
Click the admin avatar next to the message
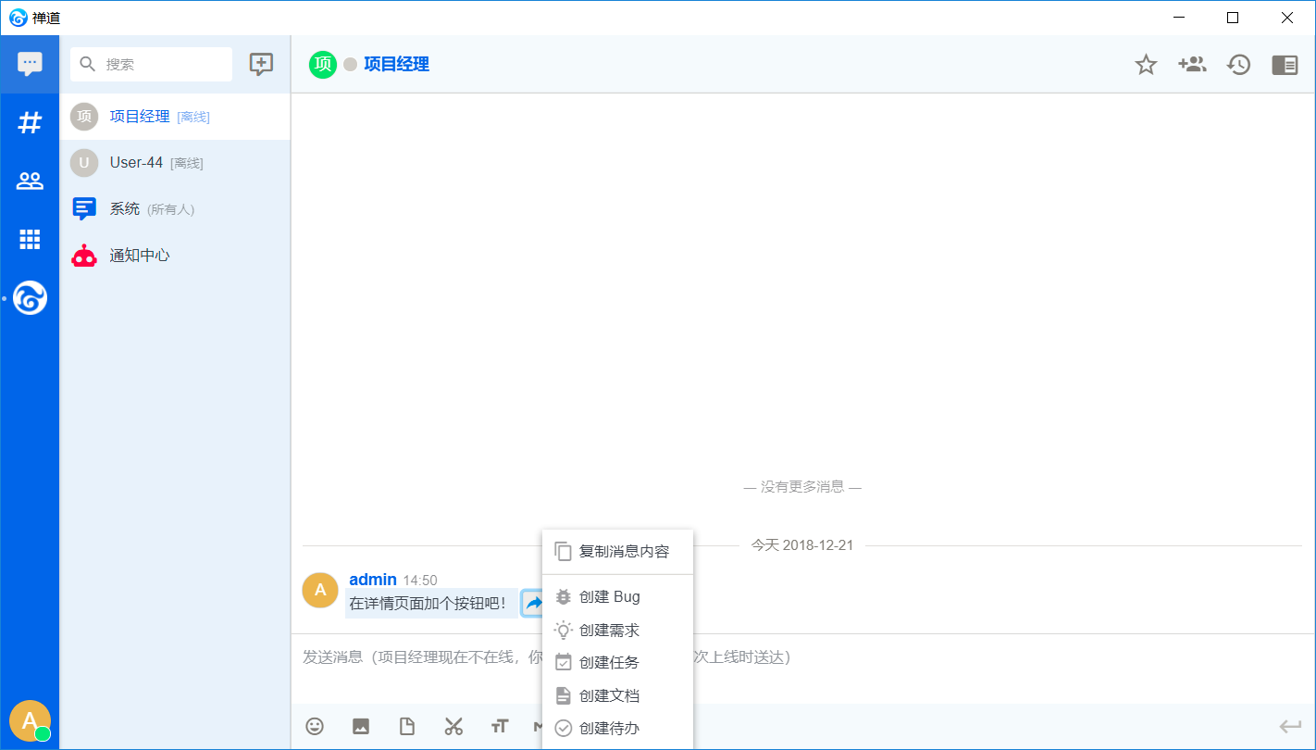pyautogui.click(x=320, y=590)
